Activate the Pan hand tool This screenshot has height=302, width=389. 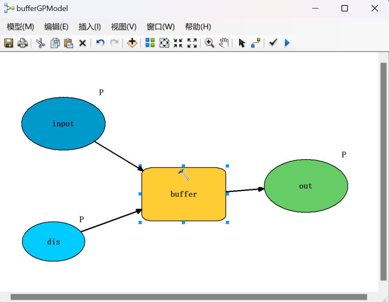(224, 43)
